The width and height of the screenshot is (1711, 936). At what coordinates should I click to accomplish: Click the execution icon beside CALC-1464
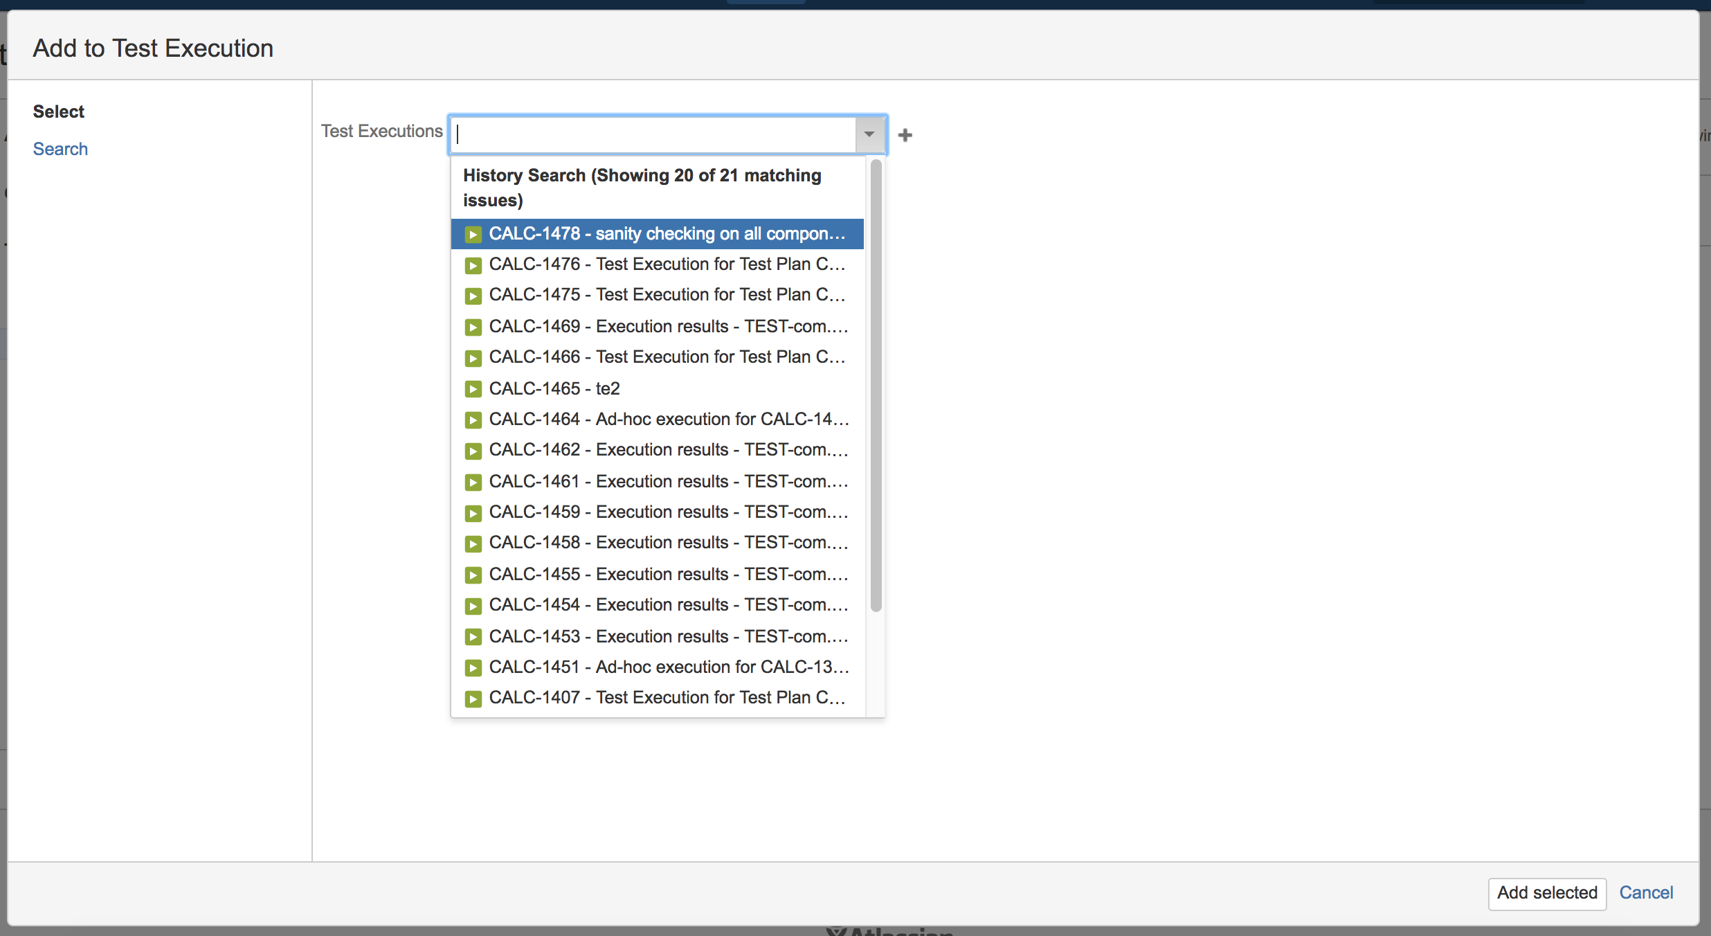(473, 420)
